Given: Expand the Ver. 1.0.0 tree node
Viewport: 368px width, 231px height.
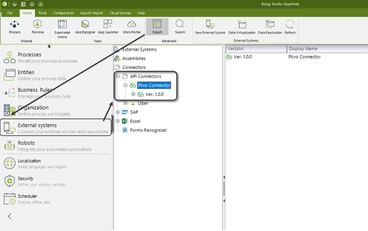Looking at the screenshot, I should [133, 94].
